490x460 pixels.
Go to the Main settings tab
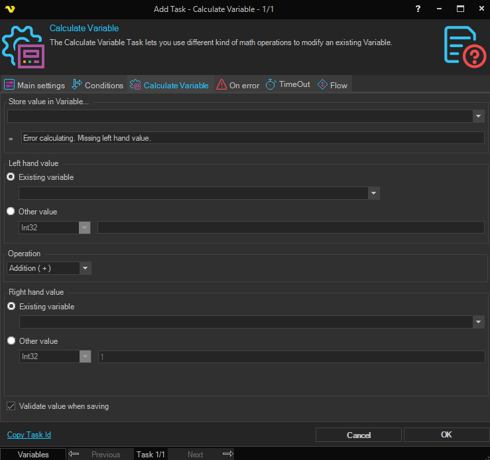[34, 85]
